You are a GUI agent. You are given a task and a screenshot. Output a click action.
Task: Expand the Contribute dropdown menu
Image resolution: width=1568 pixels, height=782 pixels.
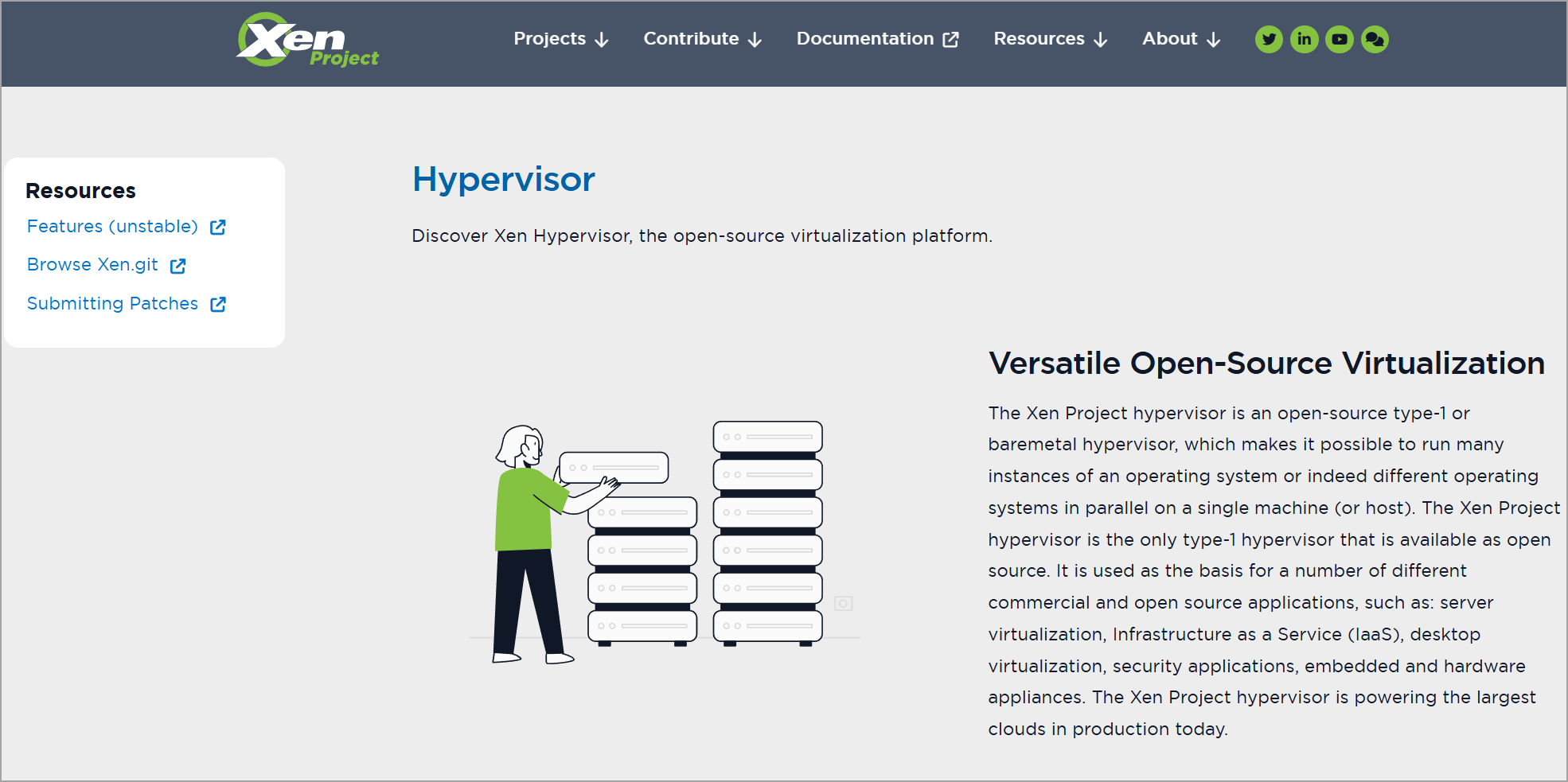coord(703,39)
